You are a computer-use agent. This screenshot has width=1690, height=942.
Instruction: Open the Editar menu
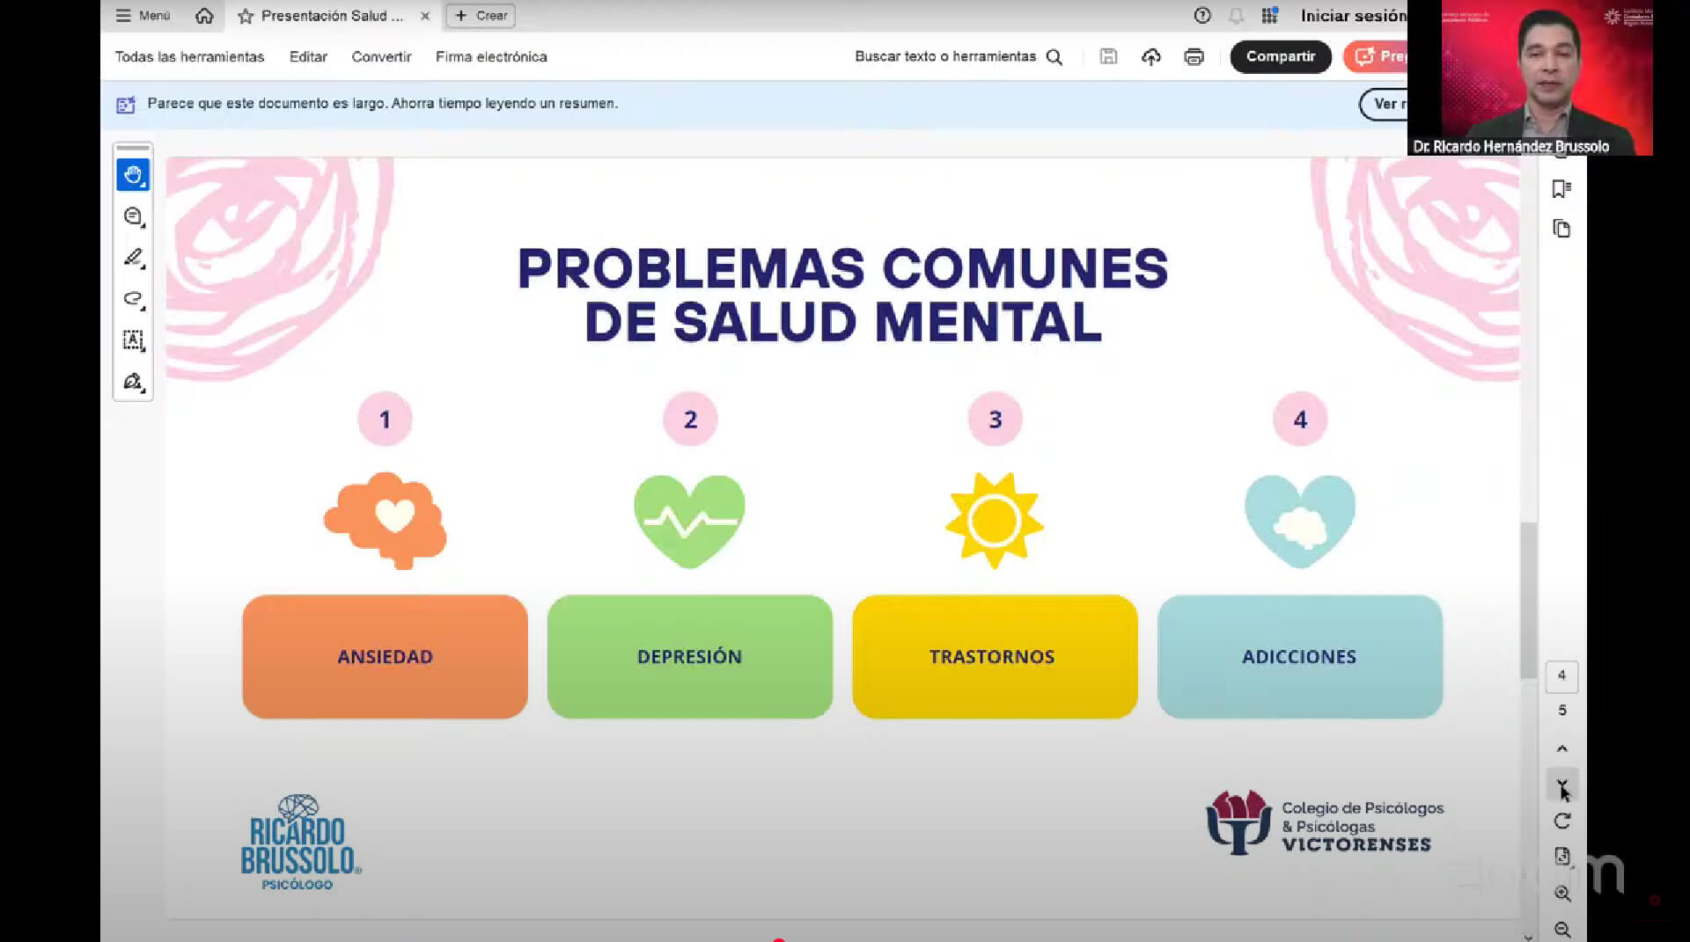click(x=308, y=57)
